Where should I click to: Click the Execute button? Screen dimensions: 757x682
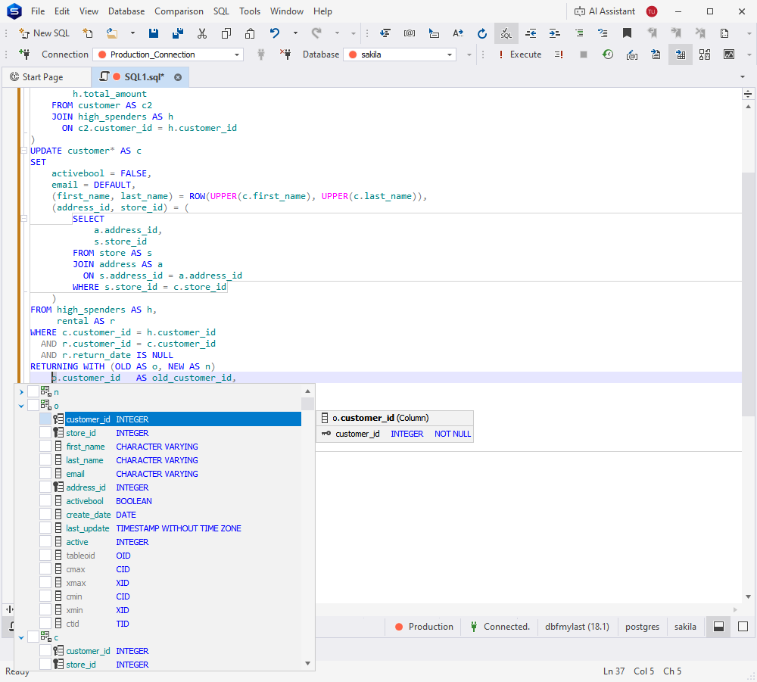519,54
